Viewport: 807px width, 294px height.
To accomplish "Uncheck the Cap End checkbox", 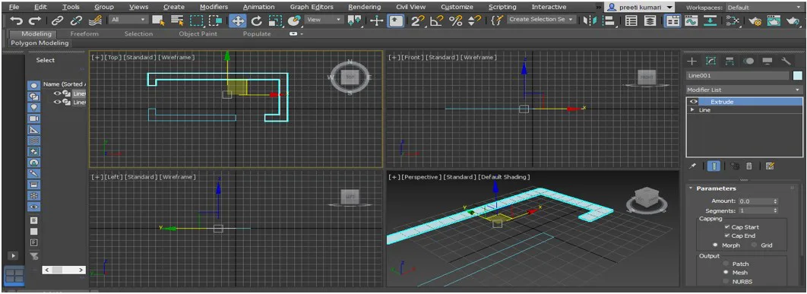I will click(726, 236).
